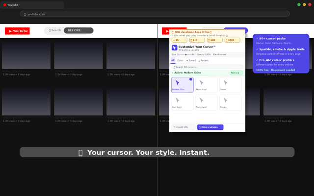Open Video title #3 thumbnail
The height and width of the screenshot is (196, 314).
point(131,55)
